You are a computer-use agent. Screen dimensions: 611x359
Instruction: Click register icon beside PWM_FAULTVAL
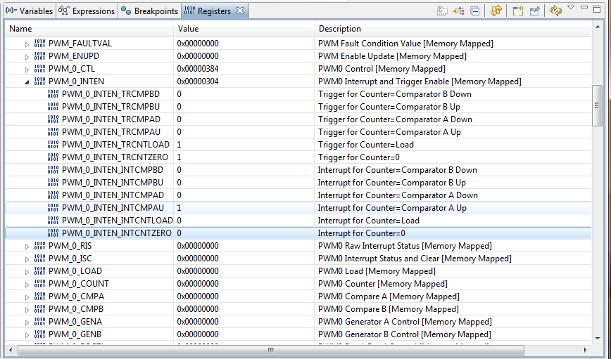coord(39,43)
